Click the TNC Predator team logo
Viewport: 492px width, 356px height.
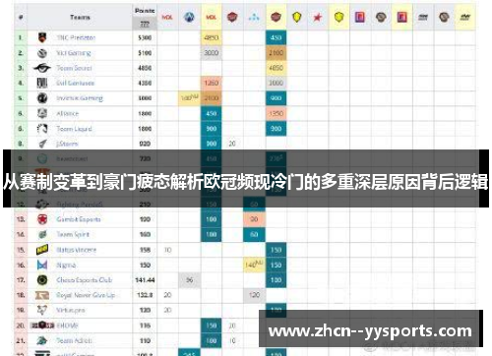[42, 37]
